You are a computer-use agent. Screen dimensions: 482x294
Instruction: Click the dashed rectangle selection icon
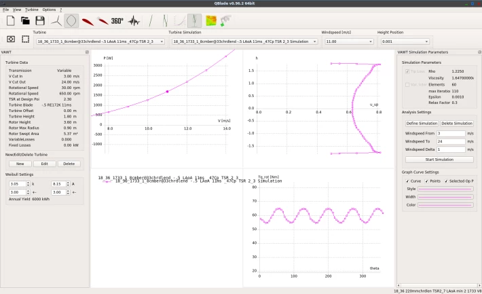pyautogui.click(x=26, y=39)
